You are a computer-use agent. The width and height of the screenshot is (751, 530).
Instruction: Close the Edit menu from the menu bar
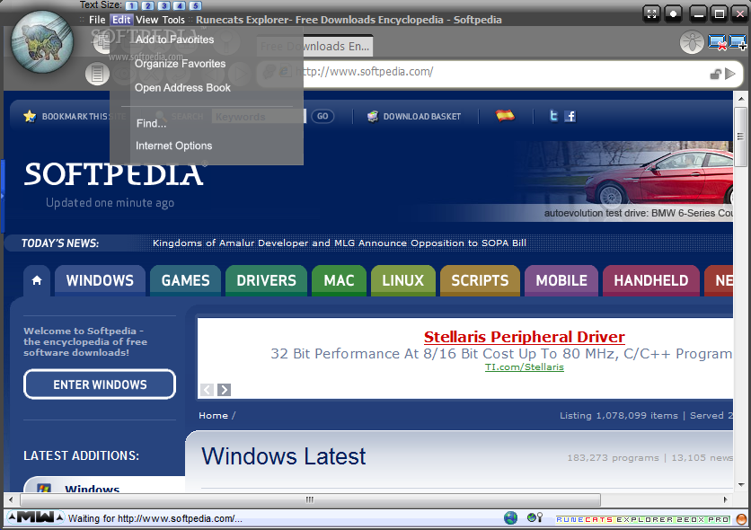coord(121,20)
